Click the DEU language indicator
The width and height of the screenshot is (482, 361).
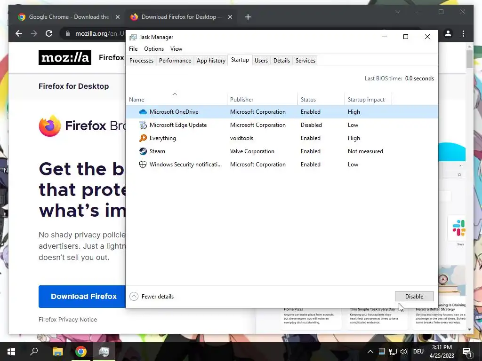click(x=418, y=352)
